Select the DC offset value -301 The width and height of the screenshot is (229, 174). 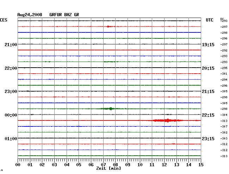click(x=224, y=74)
